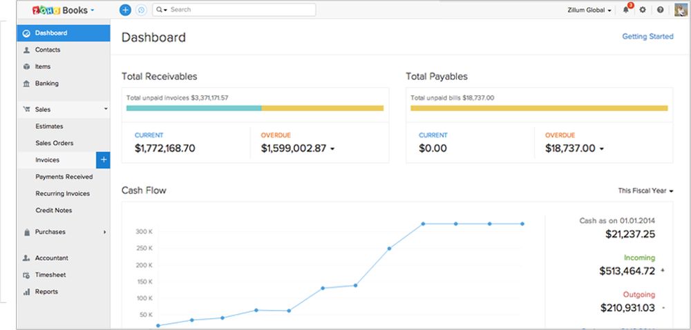The image size is (691, 330).
Task: Click the blue quick create plus icon
Action: coord(125,10)
